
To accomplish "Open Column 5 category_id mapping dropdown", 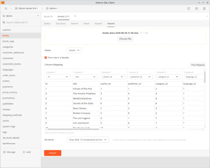I will [168, 77].
